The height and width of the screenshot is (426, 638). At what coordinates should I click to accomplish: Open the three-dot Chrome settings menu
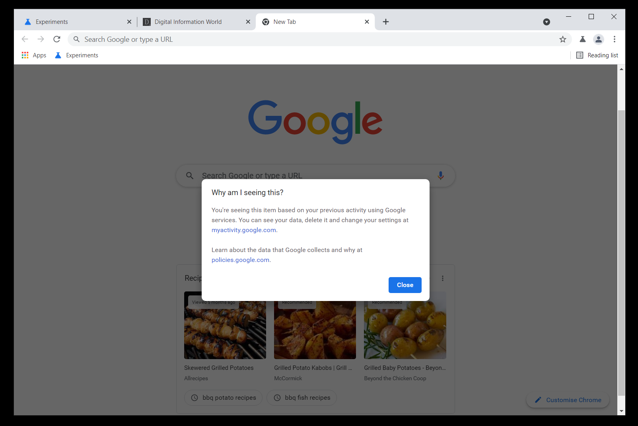tap(614, 39)
